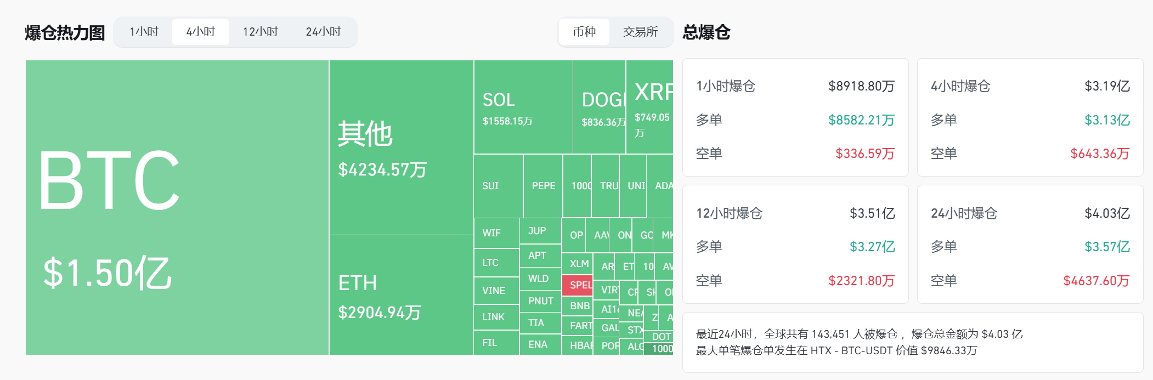
Task: Switch heatmap grouping to 交易所
Action: (640, 32)
